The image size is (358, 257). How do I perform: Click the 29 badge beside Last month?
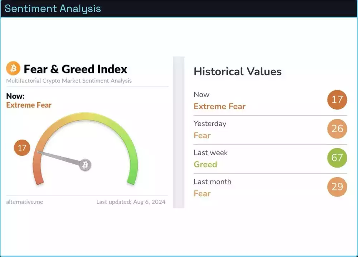coord(337,187)
